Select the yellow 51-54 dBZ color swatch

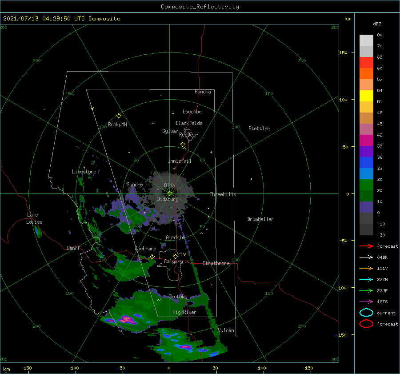(x=366, y=96)
